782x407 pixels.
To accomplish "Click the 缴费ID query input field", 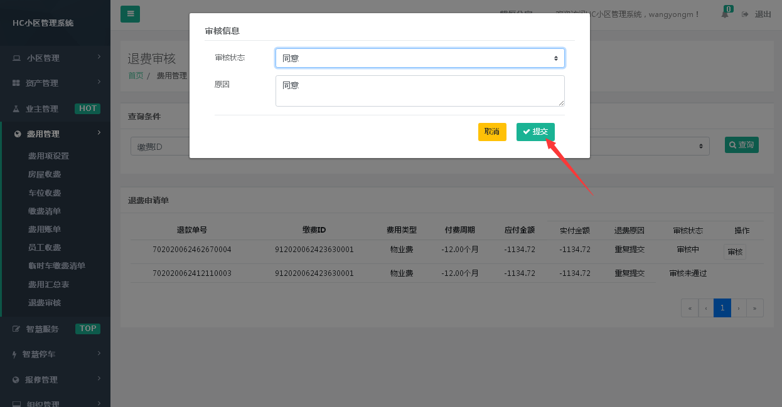I will point(160,146).
